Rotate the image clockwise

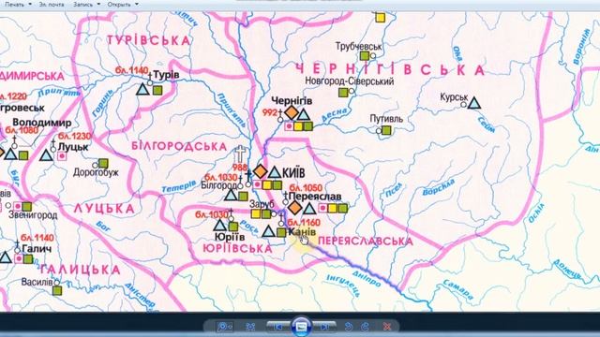(x=365, y=327)
